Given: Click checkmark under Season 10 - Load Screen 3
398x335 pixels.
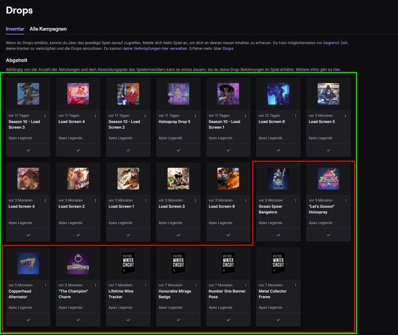Looking at the screenshot, I should pos(28,150).
